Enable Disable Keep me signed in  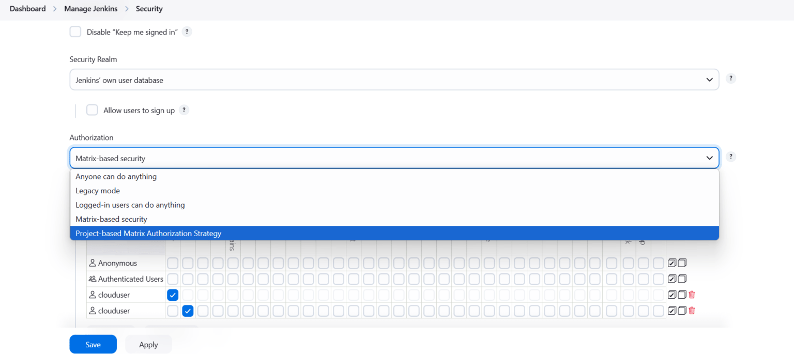click(x=75, y=32)
